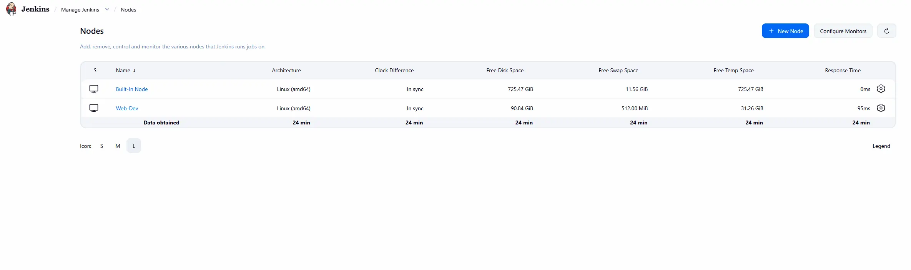
Task: Sort by Clock Difference column header
Action: click(x=394, y=70)
